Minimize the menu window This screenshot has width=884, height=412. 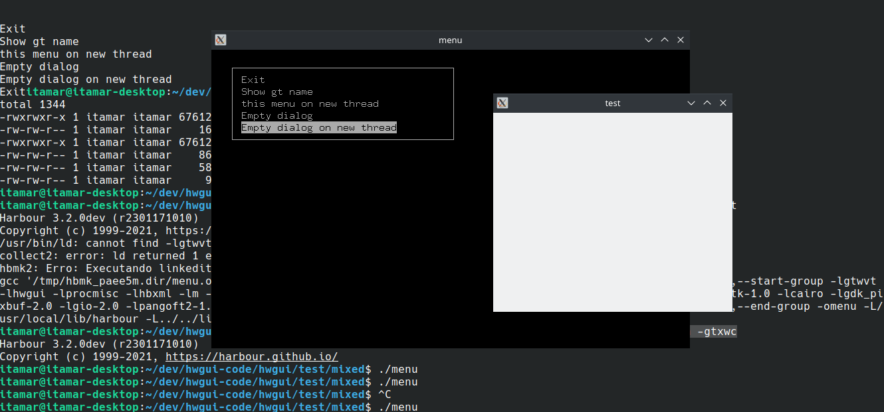click(x=649, y=40)
